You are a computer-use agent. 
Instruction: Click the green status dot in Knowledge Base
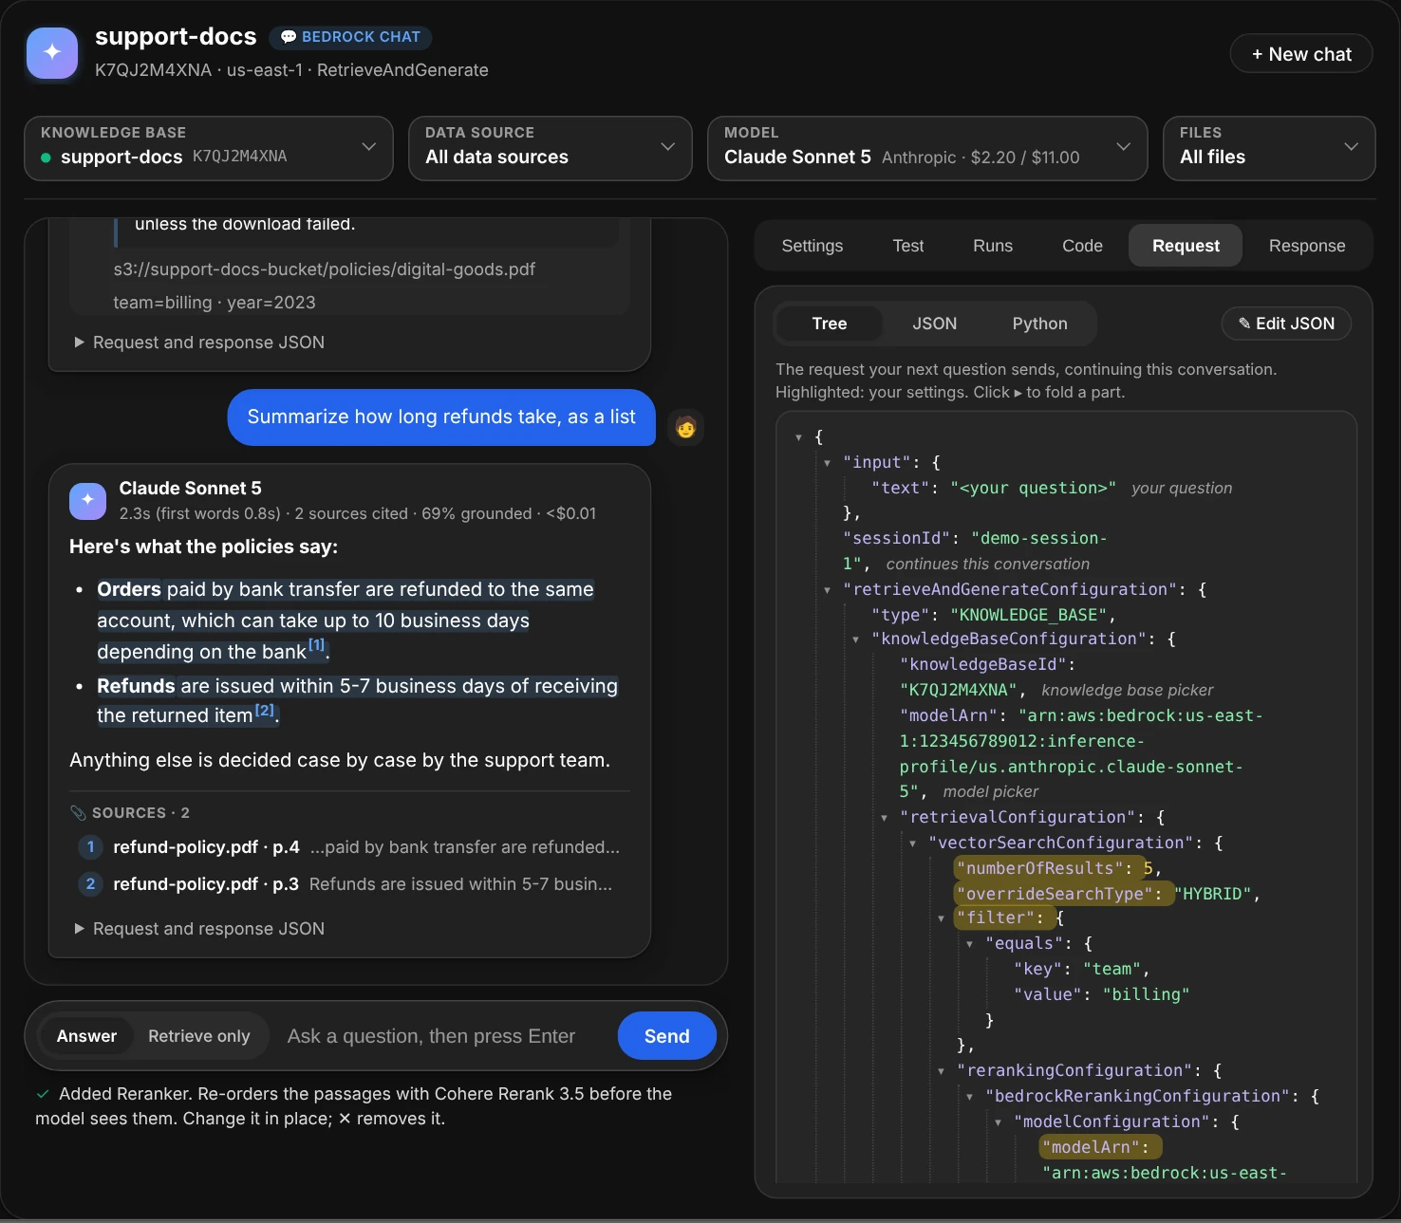[46, 158]
